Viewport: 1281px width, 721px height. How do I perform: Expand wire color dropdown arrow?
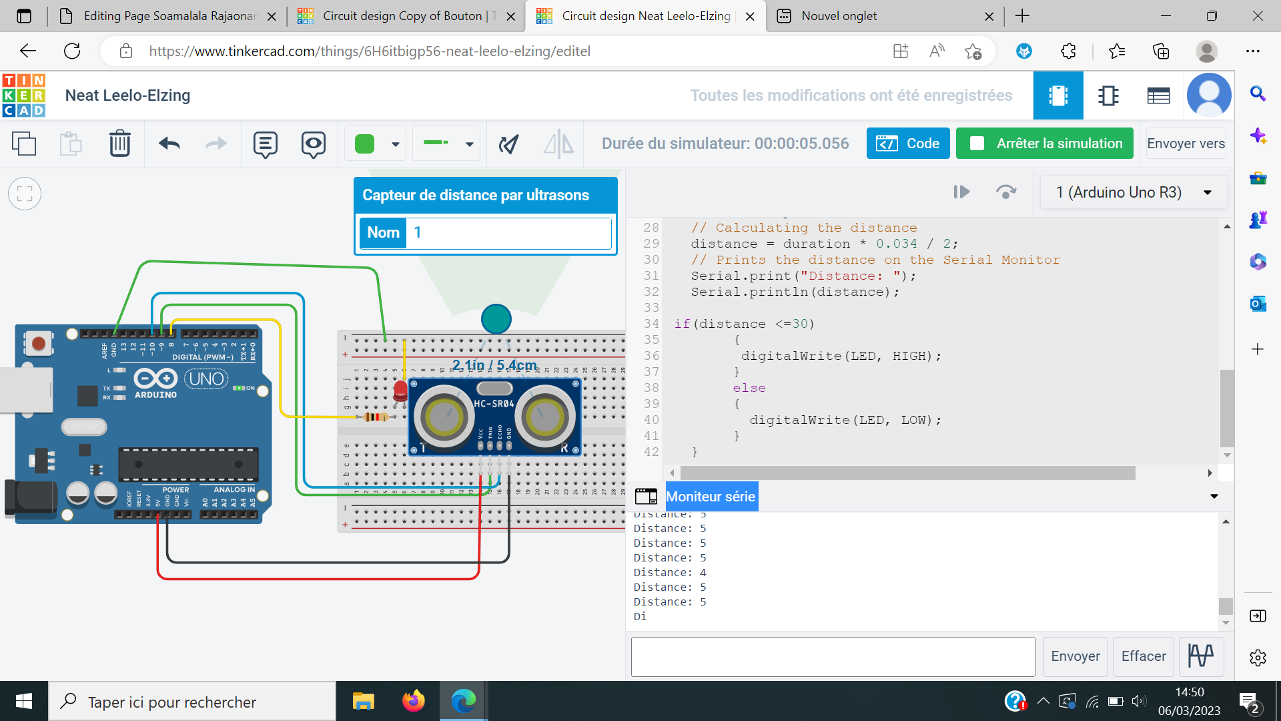[396, 144]
